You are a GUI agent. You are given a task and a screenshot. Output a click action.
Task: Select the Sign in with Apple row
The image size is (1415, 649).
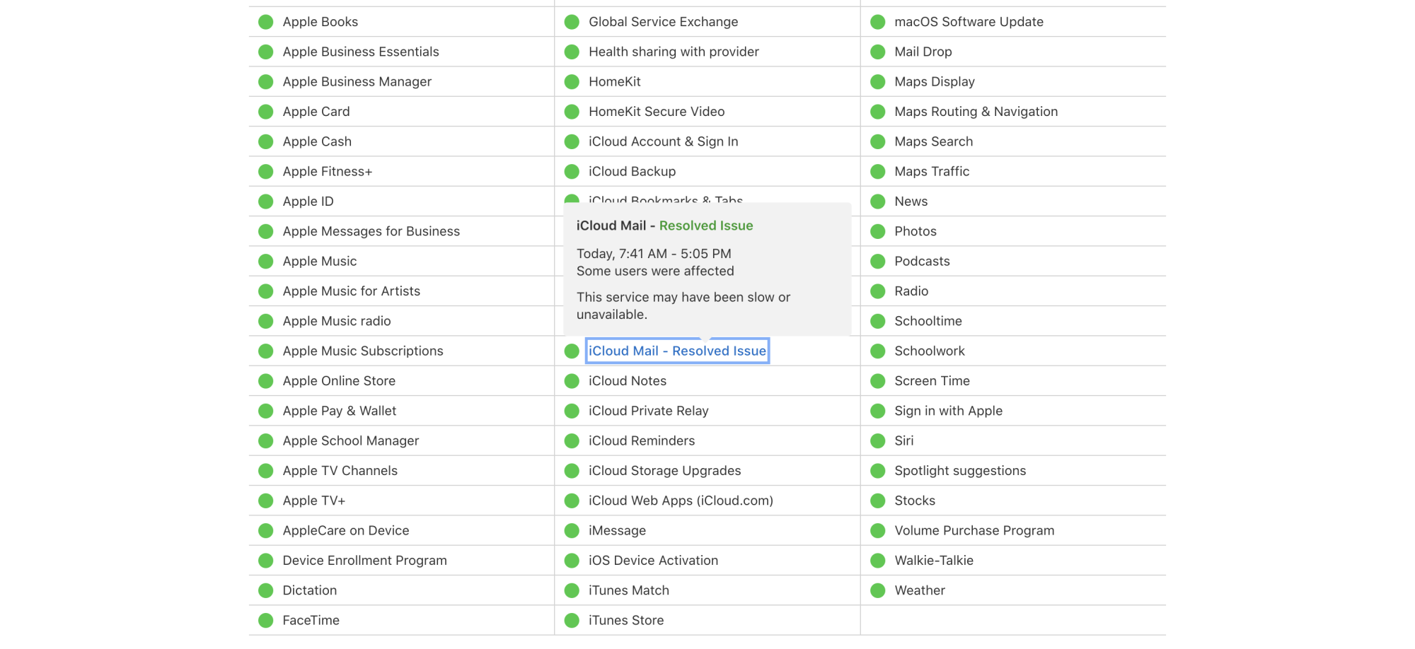tap(948, 411)
